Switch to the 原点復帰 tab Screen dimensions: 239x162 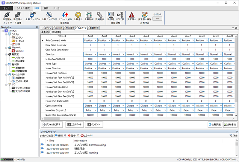[x=70, y=28]
